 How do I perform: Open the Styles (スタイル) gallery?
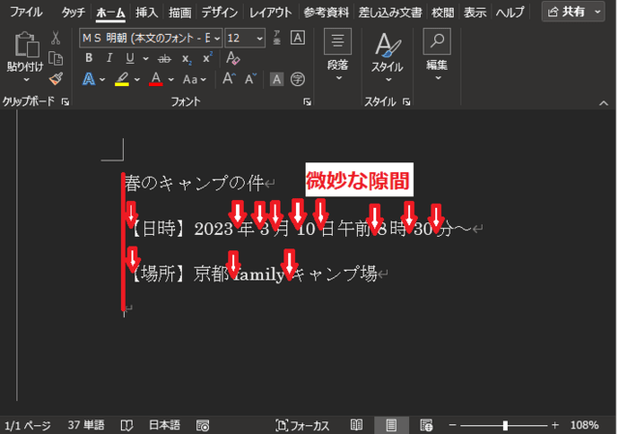pyautogui.click(x=387, y=55)
